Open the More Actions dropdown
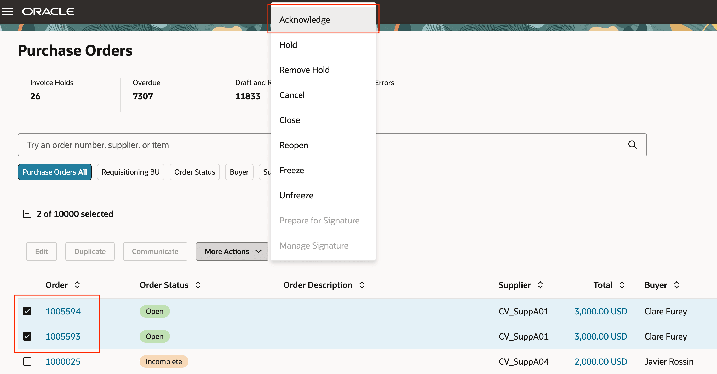This screenshot has width=717, height=374. point(232,251)
